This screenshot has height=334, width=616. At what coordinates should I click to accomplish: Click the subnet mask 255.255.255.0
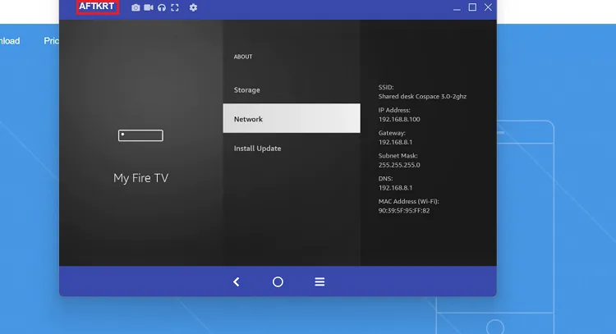[399, 165]
